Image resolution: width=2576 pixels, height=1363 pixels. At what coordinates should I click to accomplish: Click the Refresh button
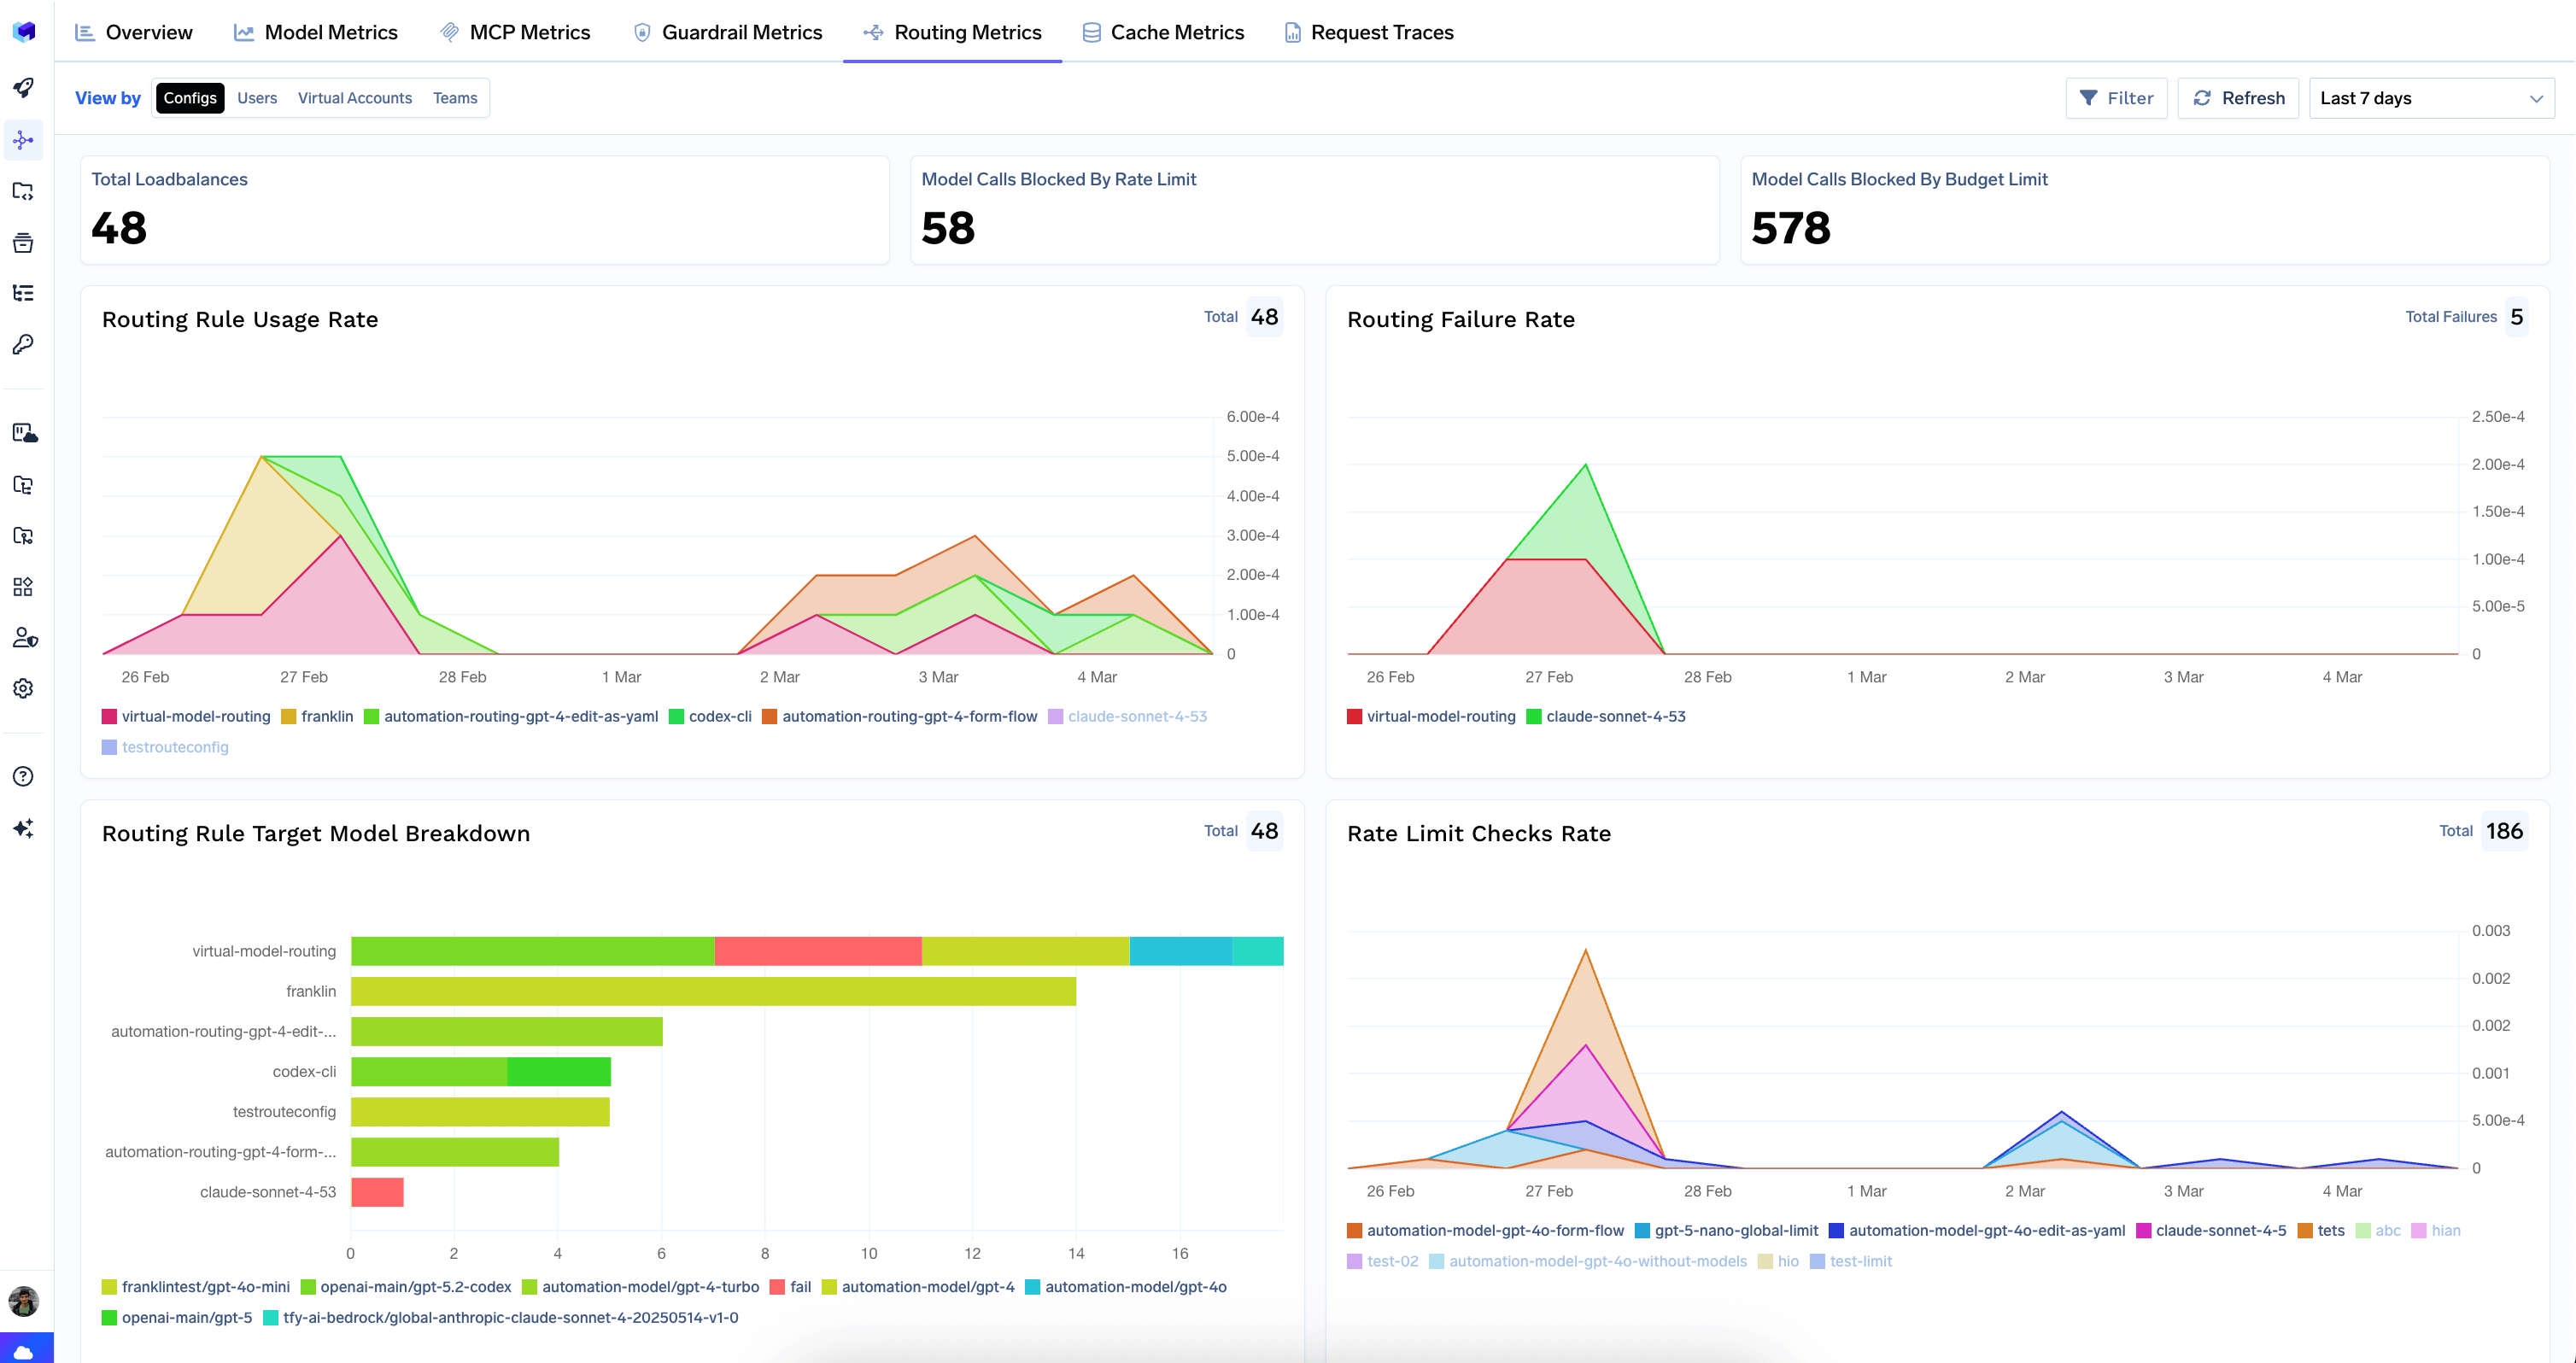pyautogui.click(x=2238, y=97)
